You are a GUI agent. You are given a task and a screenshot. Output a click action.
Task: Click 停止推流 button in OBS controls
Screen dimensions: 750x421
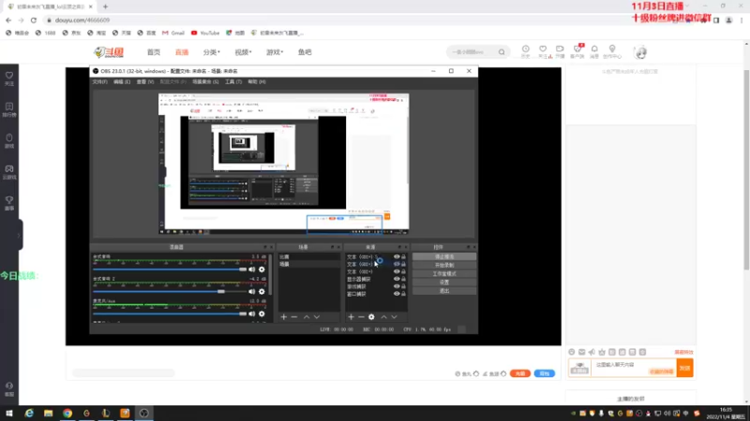pos(444,256)
